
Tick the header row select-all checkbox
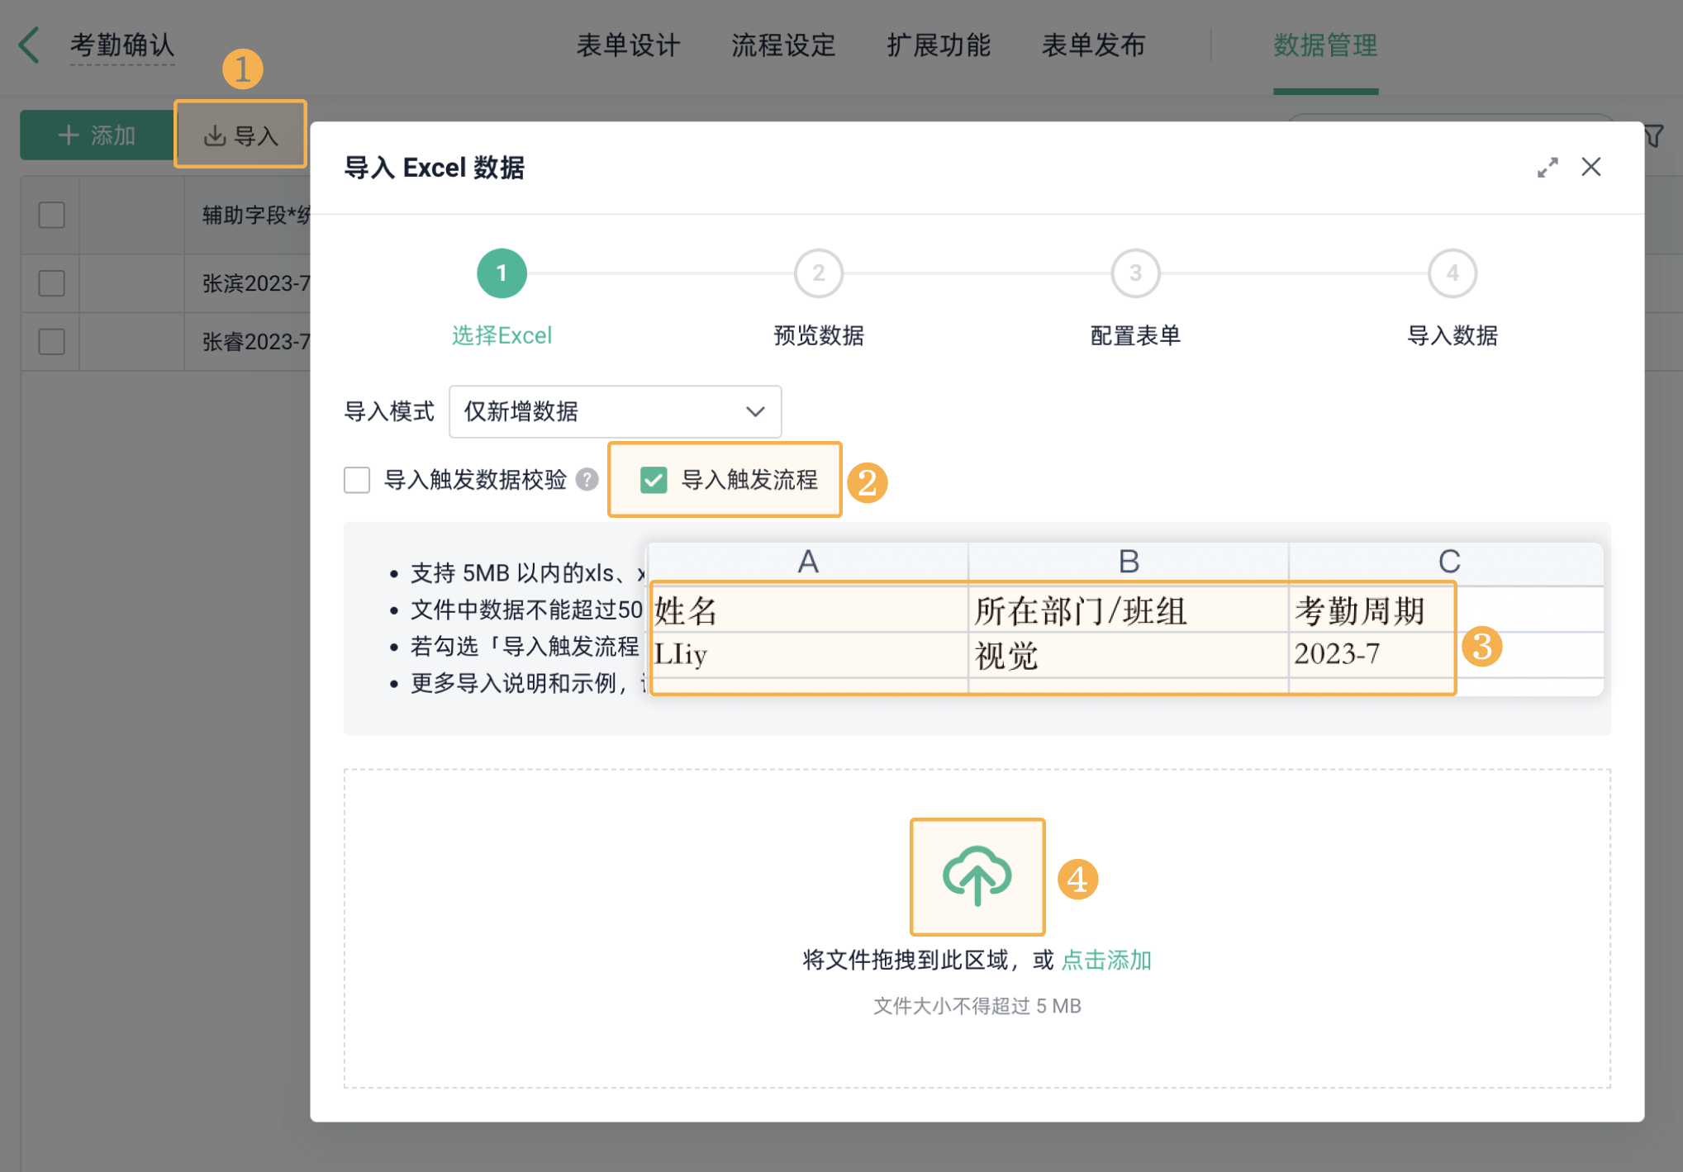pyautogui.click(x=52, y=215)
